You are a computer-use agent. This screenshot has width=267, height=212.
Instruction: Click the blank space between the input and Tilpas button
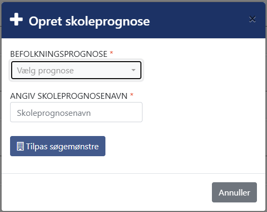coord(76,129)
